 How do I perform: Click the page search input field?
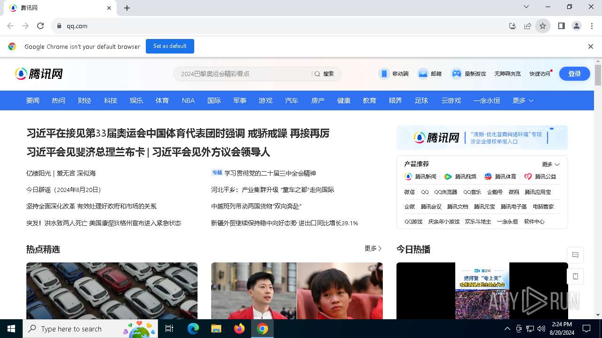[x=242, y=74]
